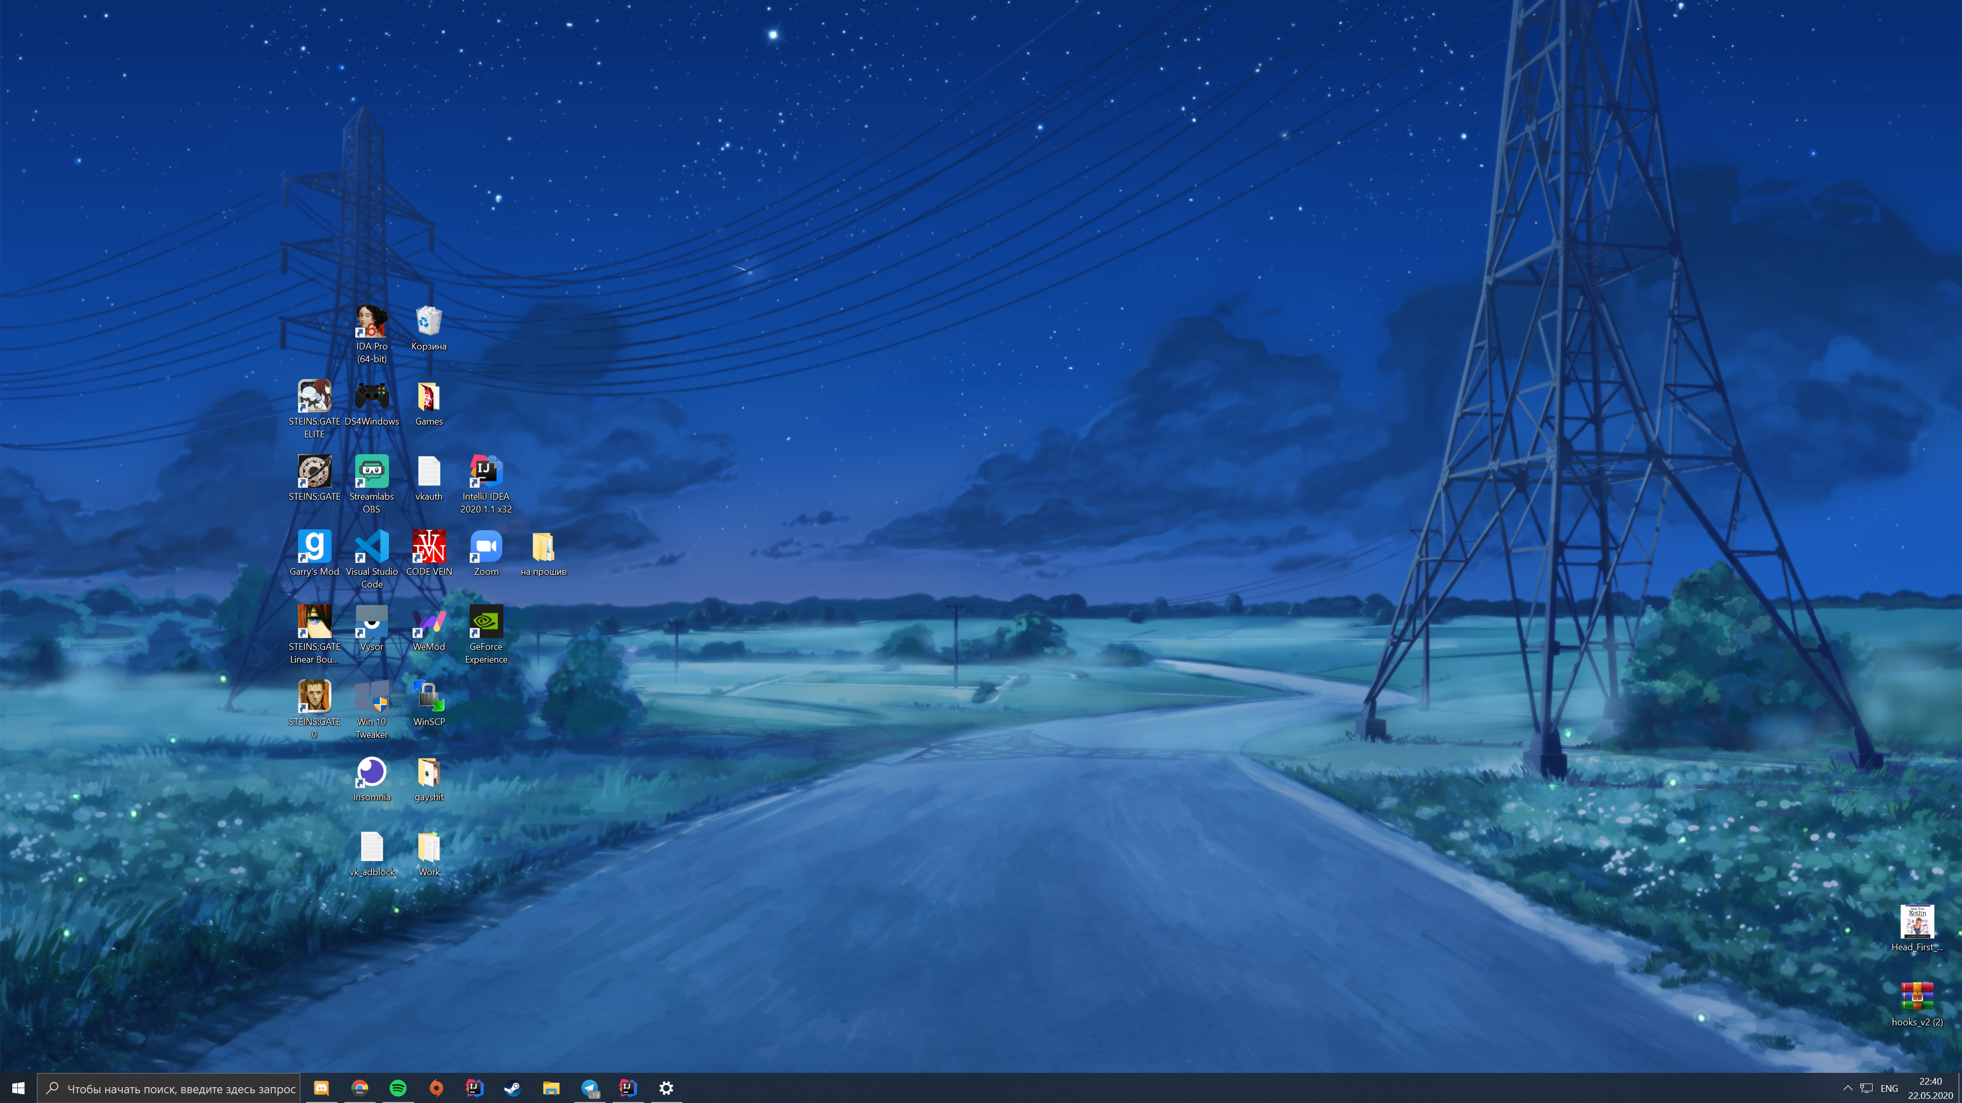
Task: Select the Zoom desktop shortcut
Action: point(486,553)
